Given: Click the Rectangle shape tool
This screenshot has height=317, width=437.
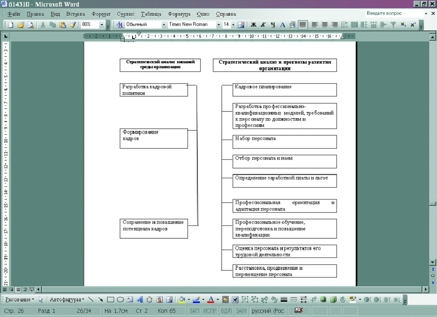Looking at the screenshot, I should pyautogui.click(x=110, y=299).
